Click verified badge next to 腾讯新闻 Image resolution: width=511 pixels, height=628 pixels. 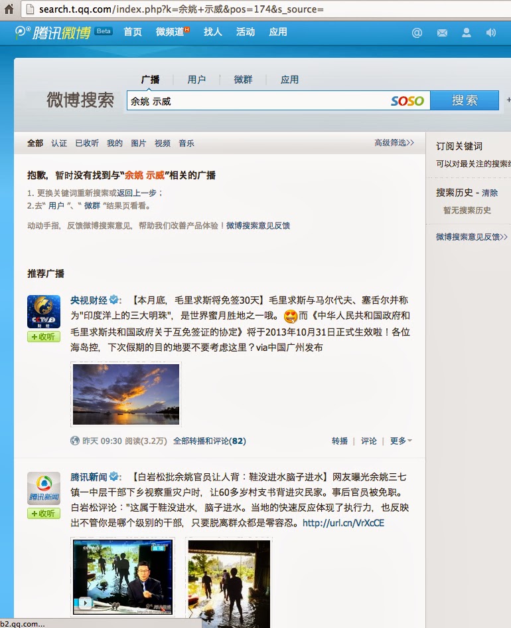point(114,476)
